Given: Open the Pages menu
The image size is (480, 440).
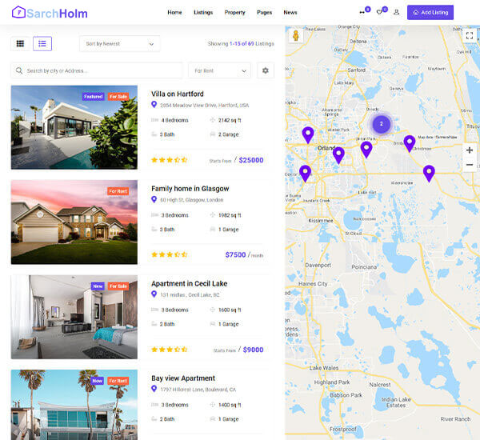Looking at the screenshot, I should point(265,12).
